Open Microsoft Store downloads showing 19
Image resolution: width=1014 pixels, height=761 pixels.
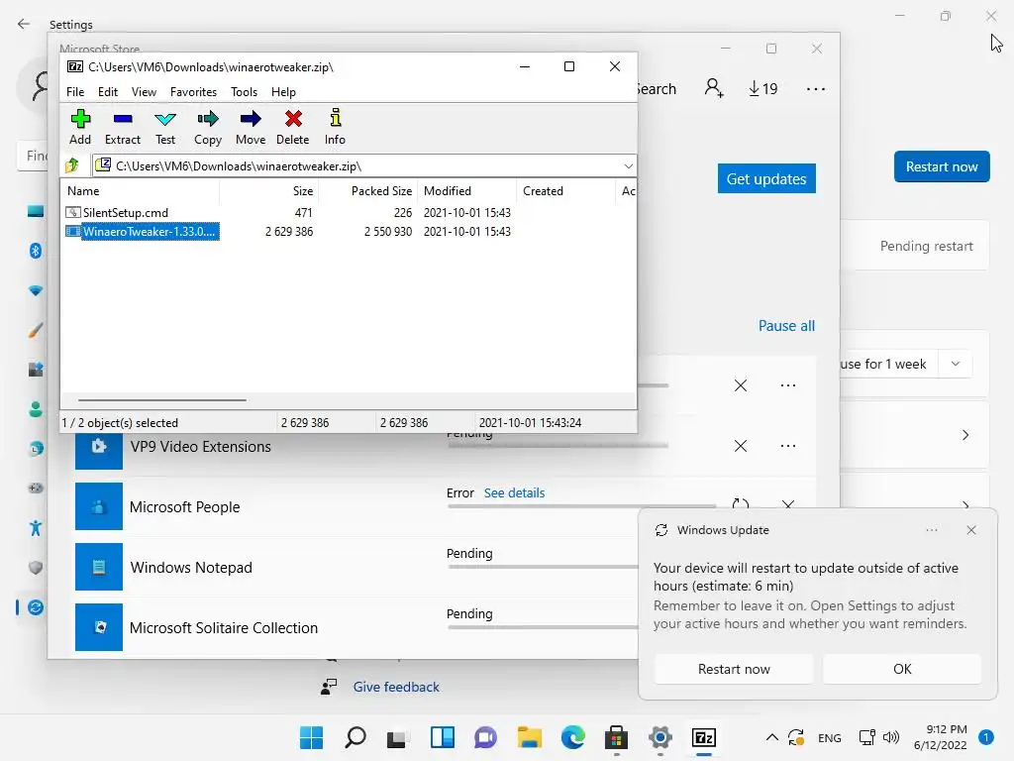click(763, 88)
